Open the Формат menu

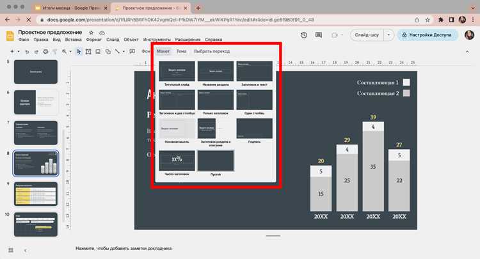[x=93, y=40]
